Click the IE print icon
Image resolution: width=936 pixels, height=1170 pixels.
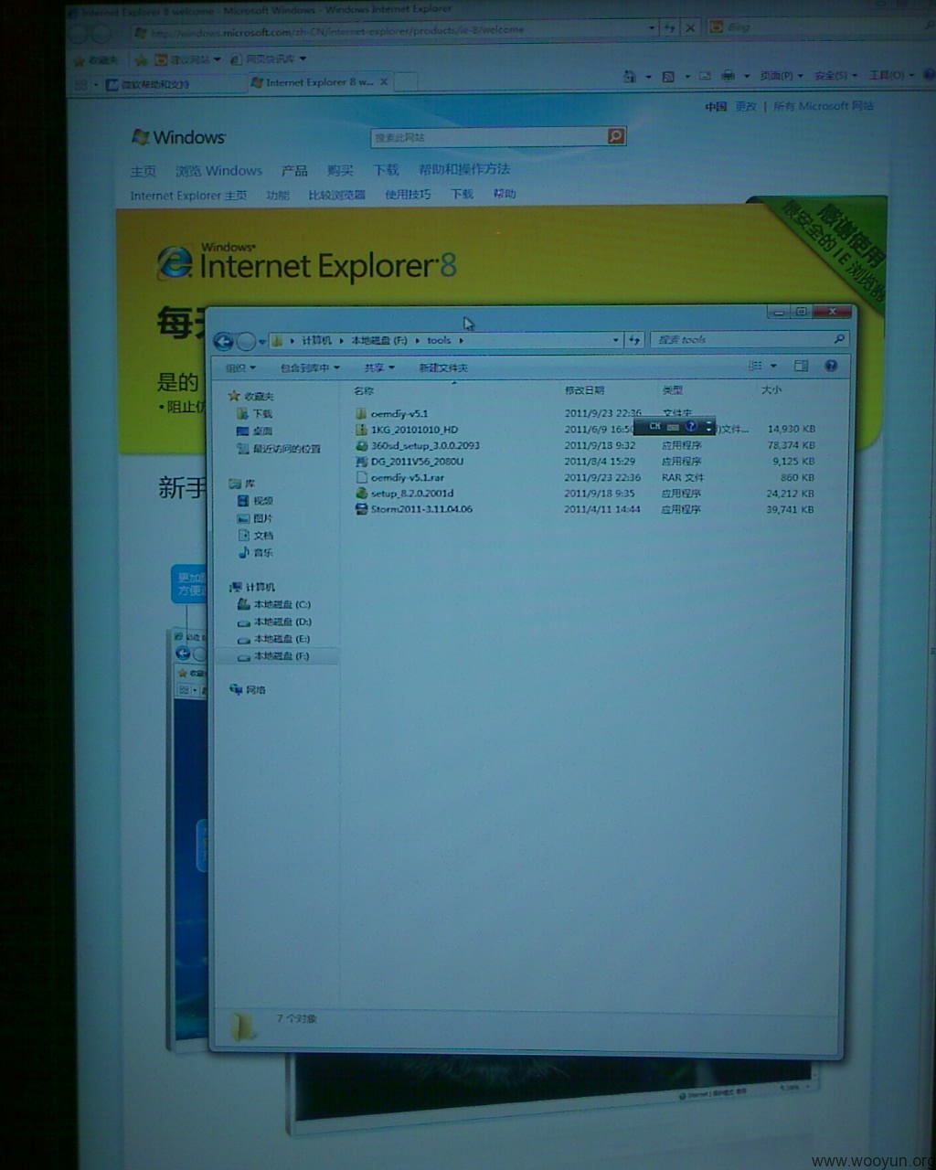728,76
